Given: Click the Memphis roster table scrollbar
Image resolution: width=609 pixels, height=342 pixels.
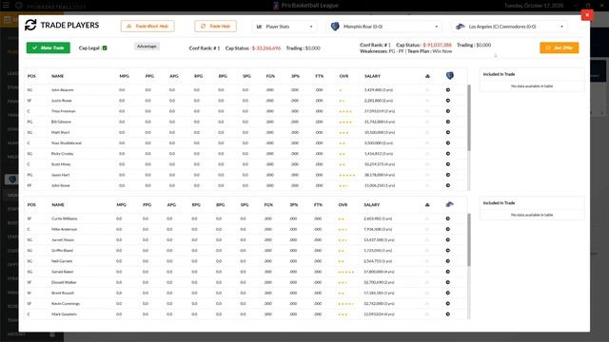Looking at the screenshot, I should (x=469, y=118).
